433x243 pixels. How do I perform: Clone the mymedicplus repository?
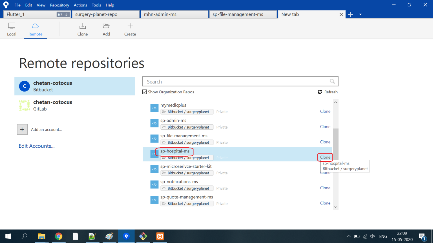(325, 111)
